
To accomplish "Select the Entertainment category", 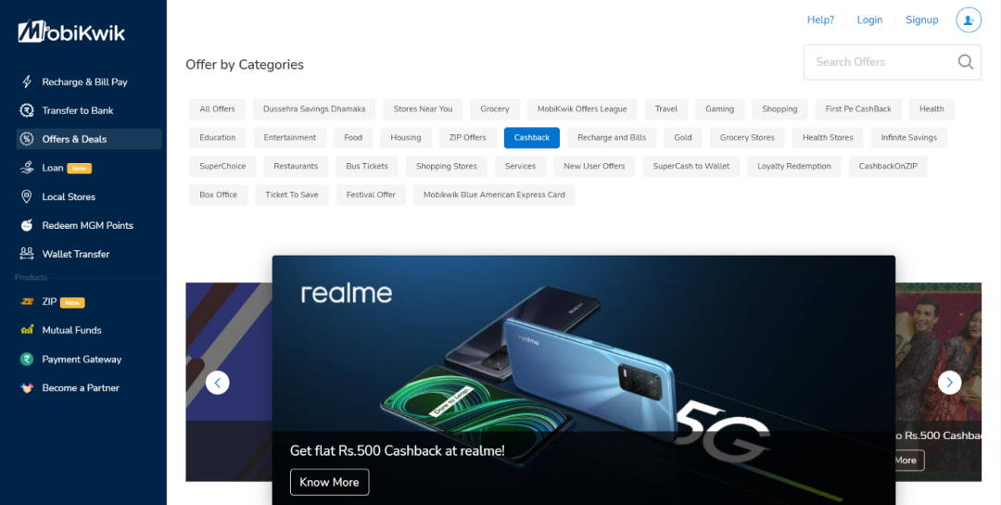I will pyautogui.click(x=290, y=138).
